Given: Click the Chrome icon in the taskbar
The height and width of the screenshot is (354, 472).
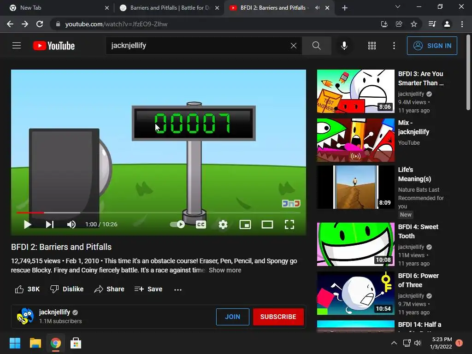Looking at the screenshot, I should pyautogui.click(x=55, y=343).
